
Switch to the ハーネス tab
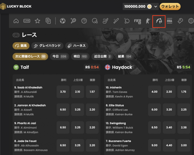point(77,46)
